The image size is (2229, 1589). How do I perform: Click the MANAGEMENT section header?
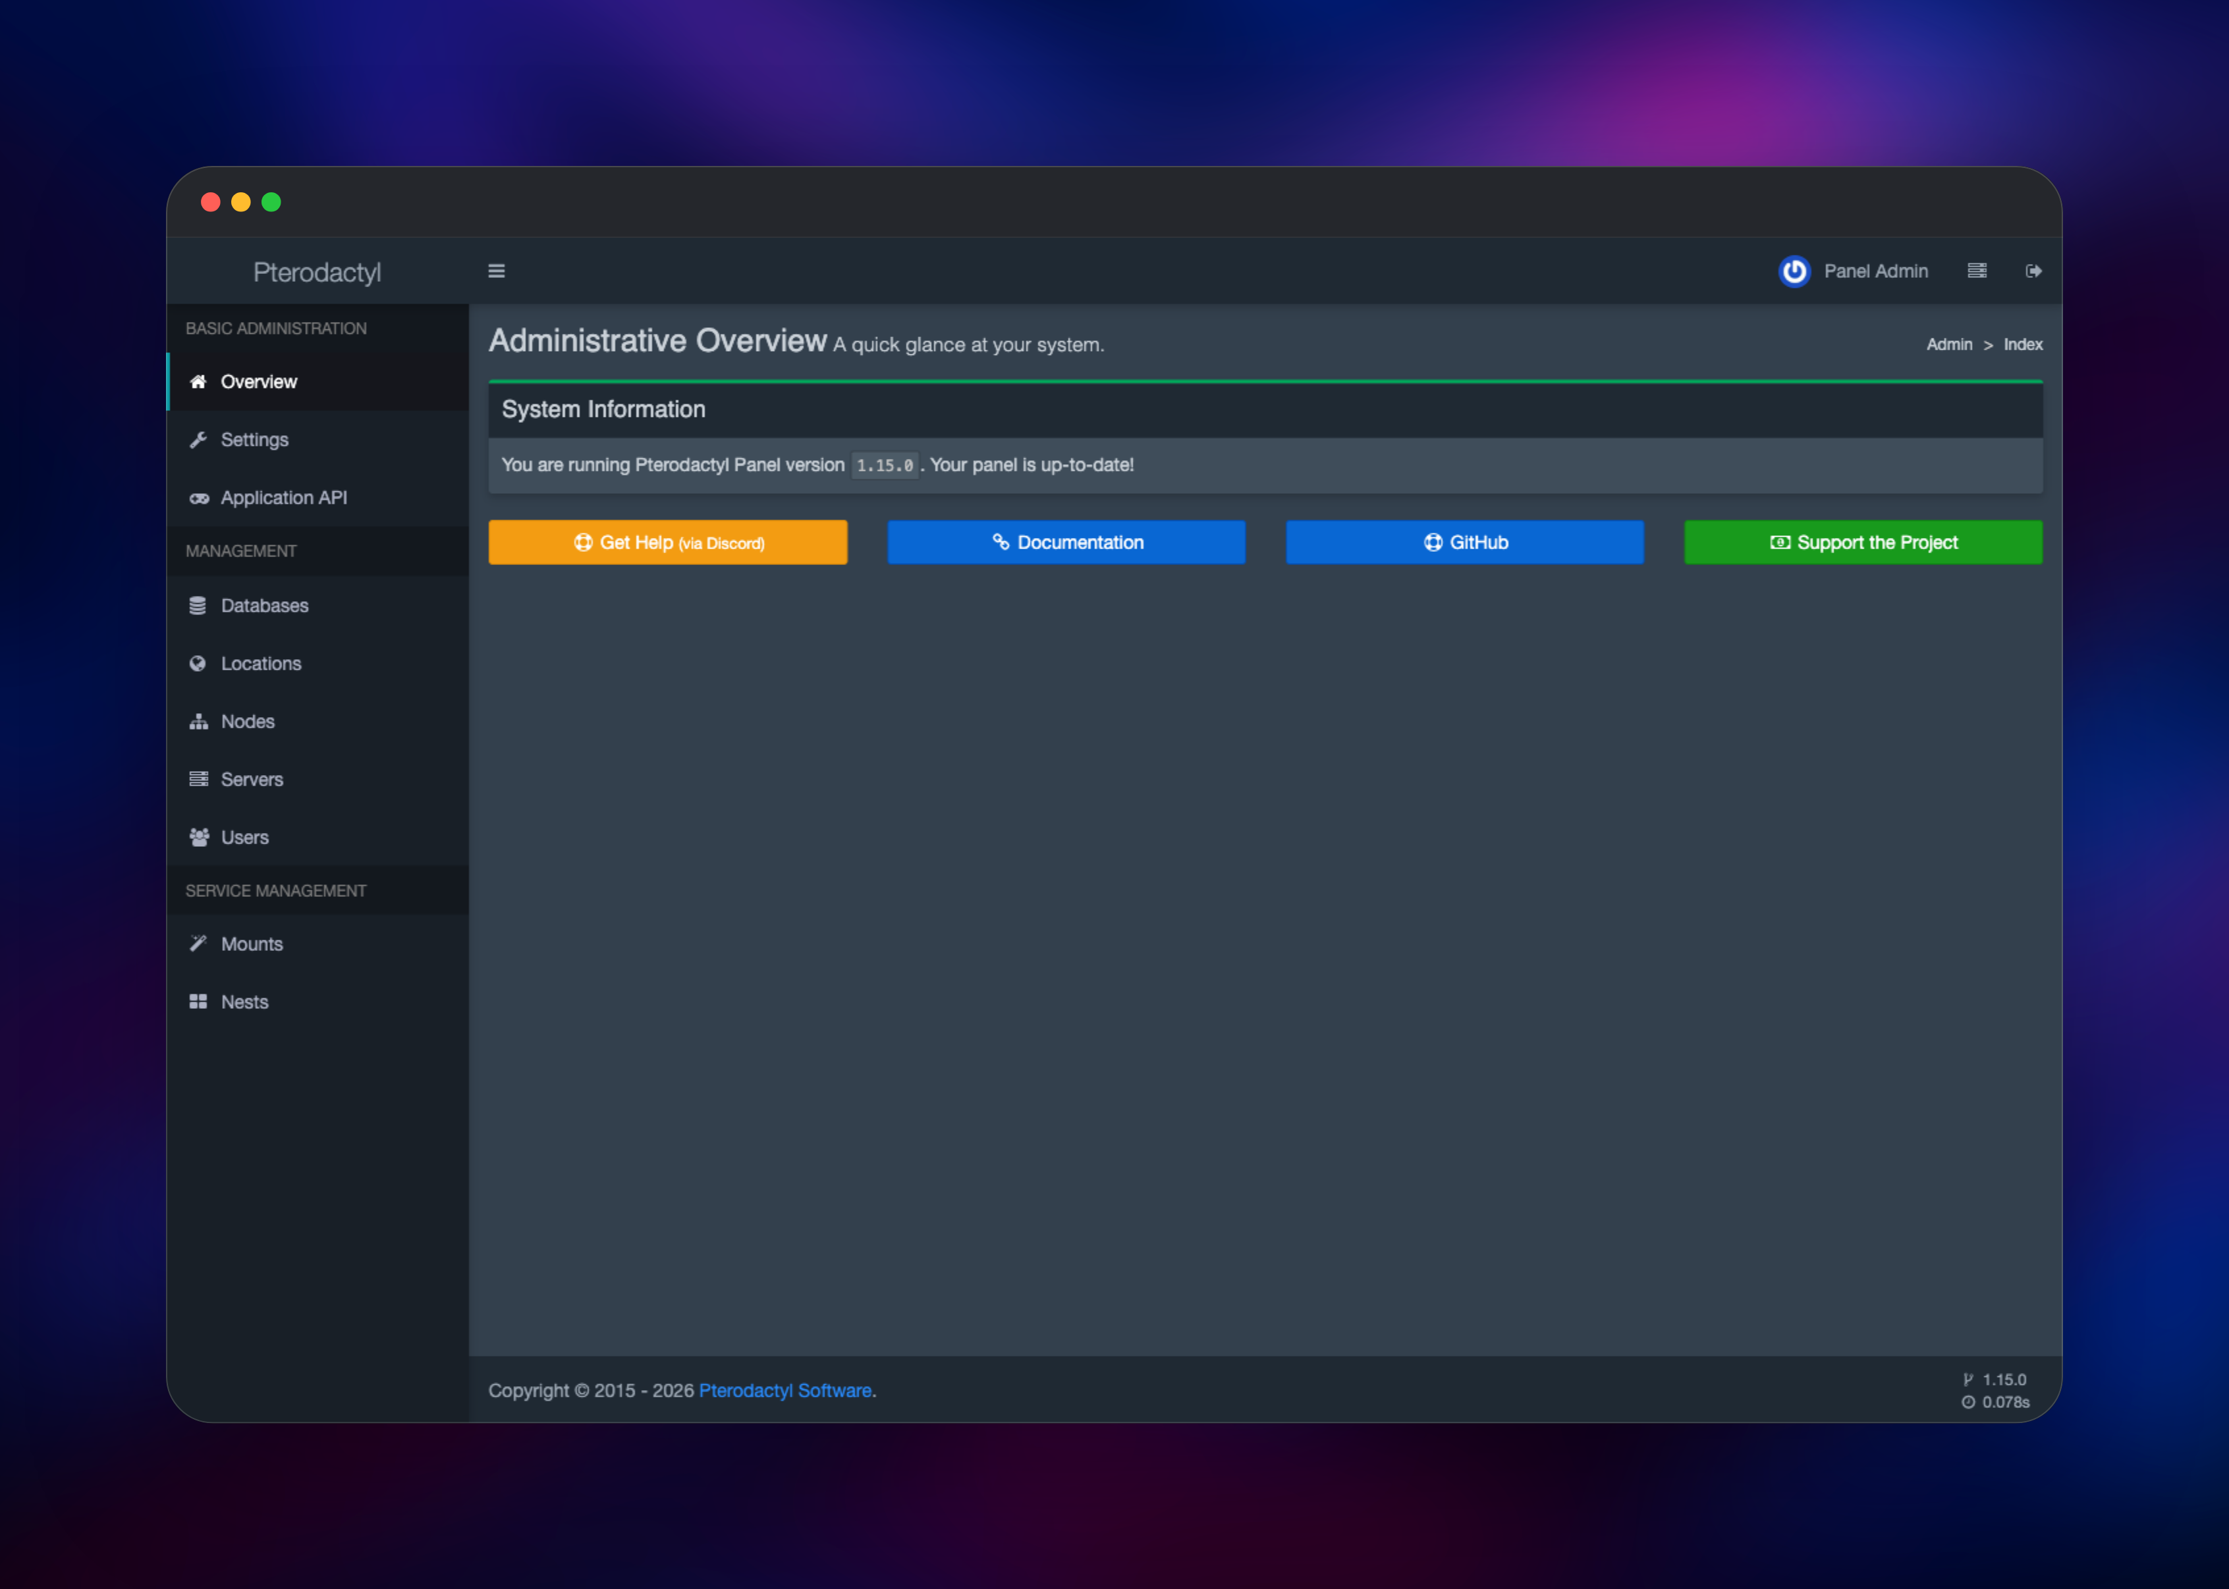[240, 552]
